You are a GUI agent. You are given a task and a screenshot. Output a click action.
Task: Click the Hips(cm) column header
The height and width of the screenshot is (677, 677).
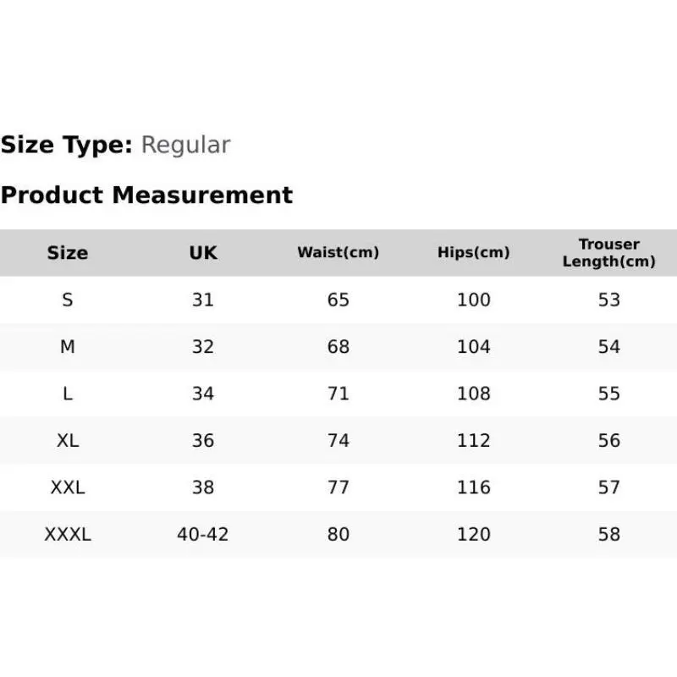tap(474, 252)
